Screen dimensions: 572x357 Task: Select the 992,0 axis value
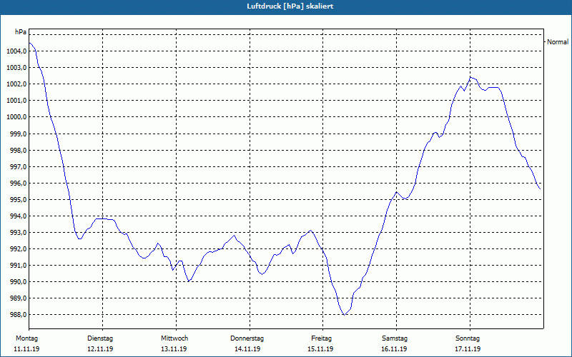[x=18, y=249]
